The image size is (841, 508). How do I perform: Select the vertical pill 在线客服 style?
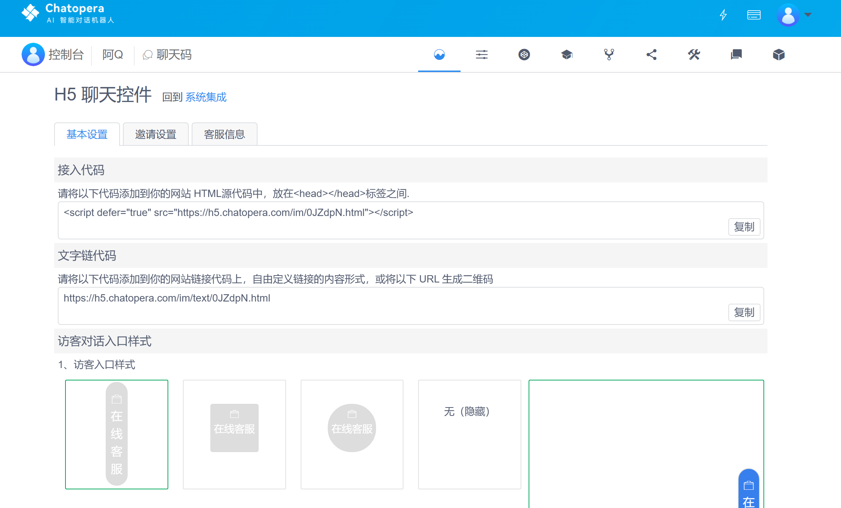117,434
